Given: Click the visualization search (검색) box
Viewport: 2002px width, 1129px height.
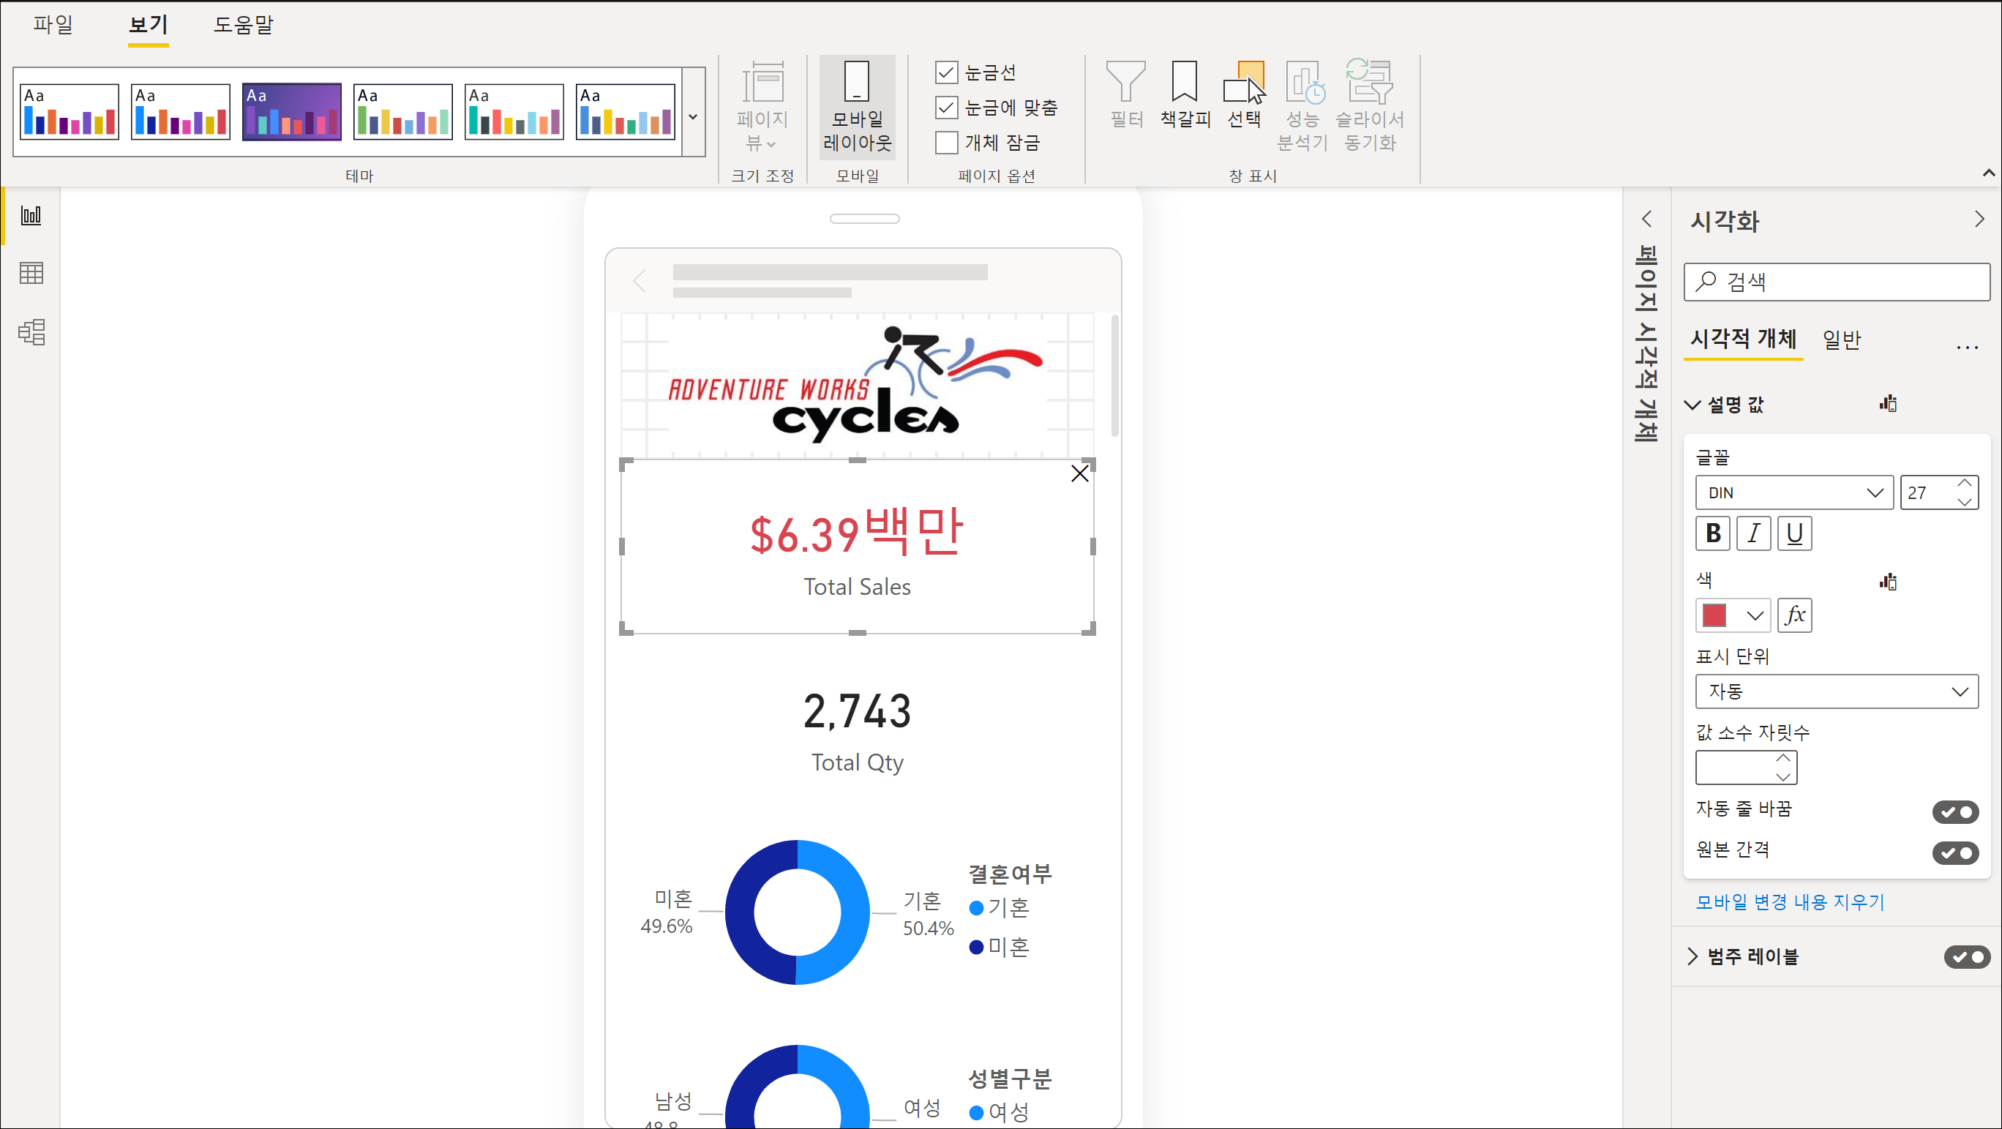Looking at the screenshot, I should click(1837, 281).
